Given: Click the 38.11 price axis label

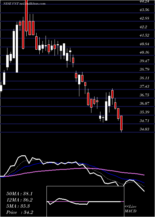Looking at the screenshot, I should [145, 78].
